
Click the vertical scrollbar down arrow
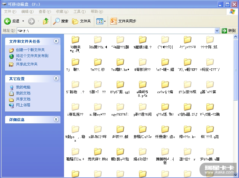[x=236, y=175]
